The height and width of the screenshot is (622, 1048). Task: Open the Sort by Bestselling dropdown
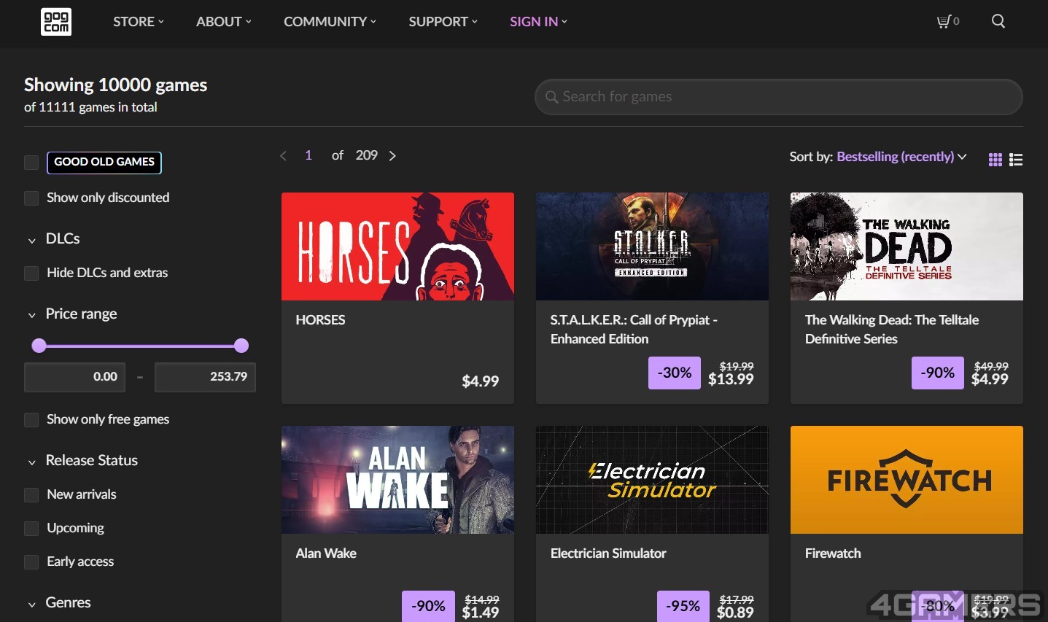tap(901, 157)
